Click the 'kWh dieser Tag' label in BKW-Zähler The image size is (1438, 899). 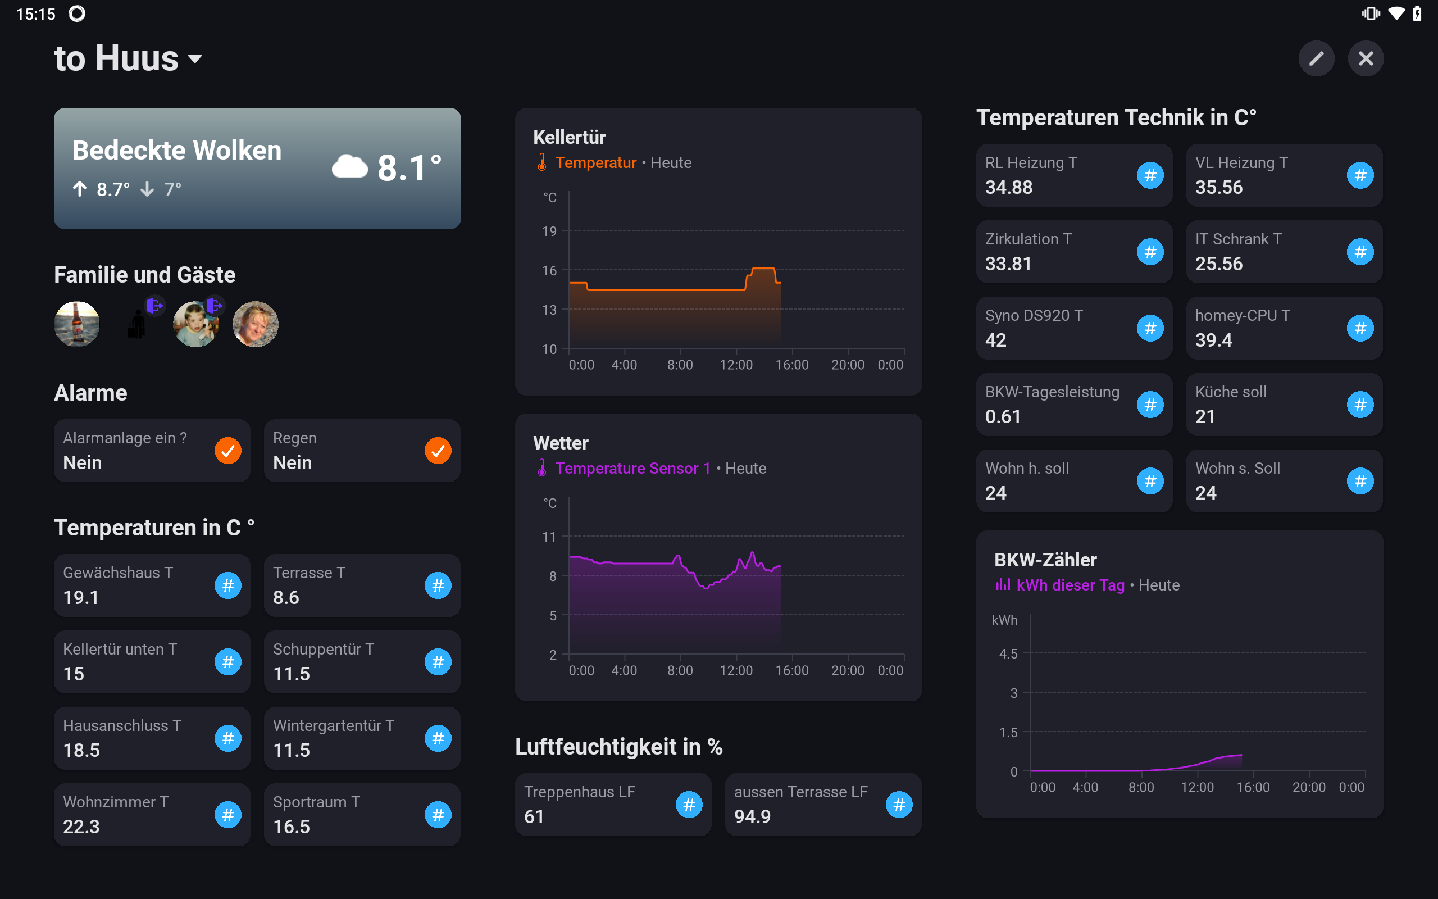1070,585
